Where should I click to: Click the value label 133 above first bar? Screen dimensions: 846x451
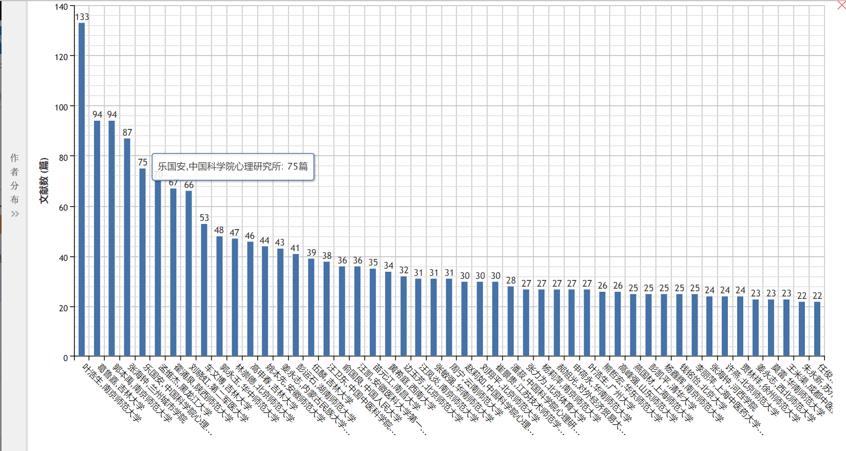[x=82, y=17]
